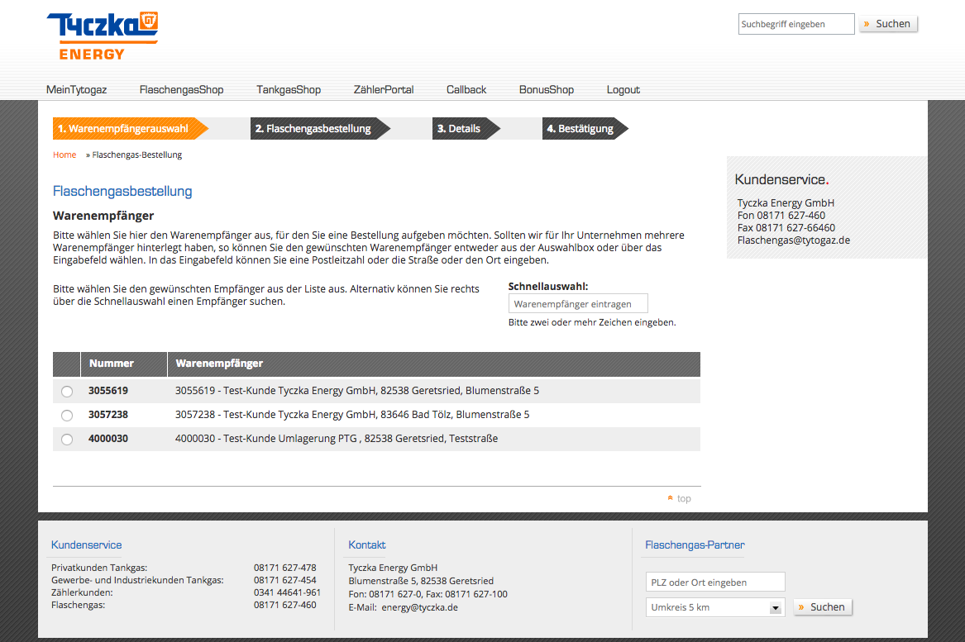Screen dimensions: 965x642
Task: Click the Fax 08171 627-66460 sidebar number
Action: pos(786,227)
